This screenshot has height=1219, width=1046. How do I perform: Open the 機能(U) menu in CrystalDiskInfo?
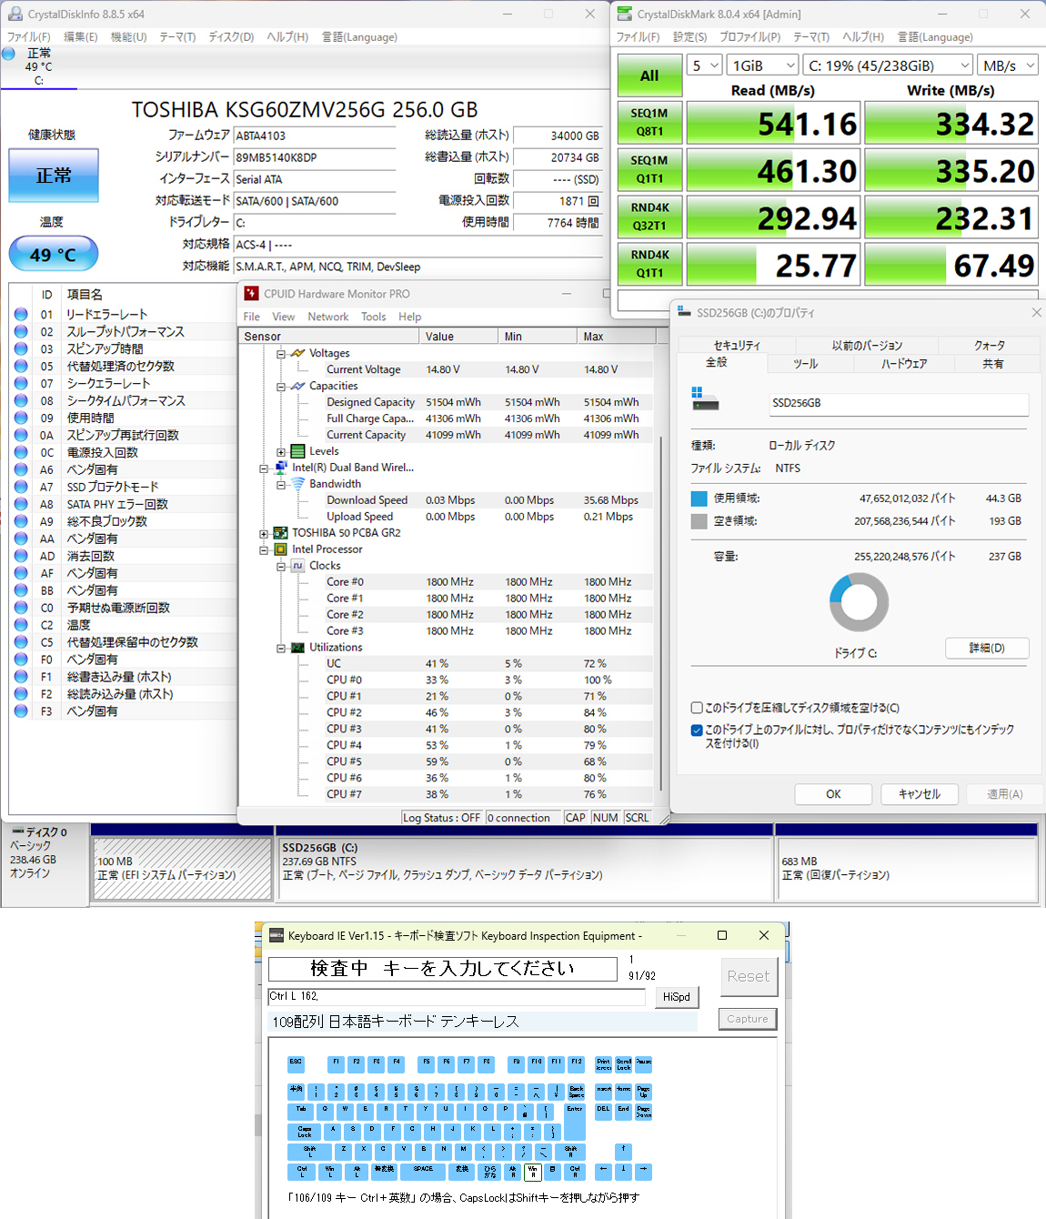[128, 37]
